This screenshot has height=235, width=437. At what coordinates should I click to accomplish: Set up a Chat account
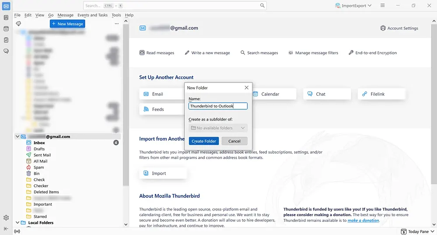[327, 94]
